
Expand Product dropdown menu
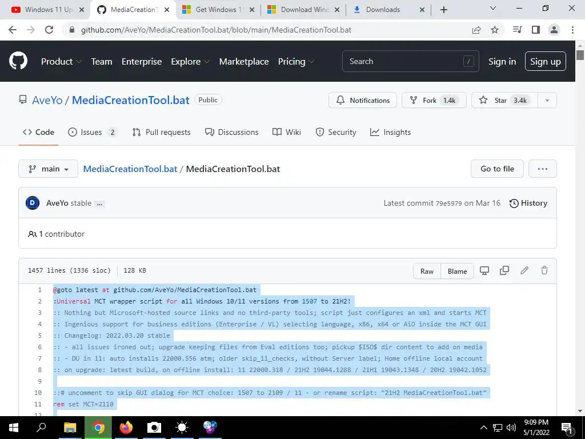[x=61, y=62]
